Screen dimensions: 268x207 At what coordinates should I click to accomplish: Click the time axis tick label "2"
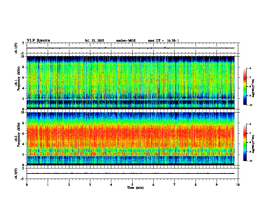(69, 185)
